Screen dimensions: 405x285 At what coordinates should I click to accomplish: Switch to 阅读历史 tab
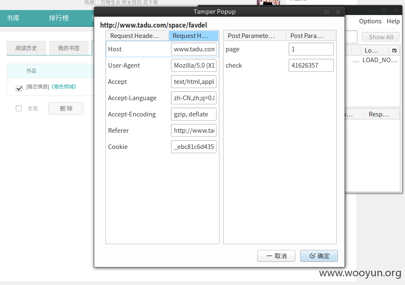click(x=26, y=48)
